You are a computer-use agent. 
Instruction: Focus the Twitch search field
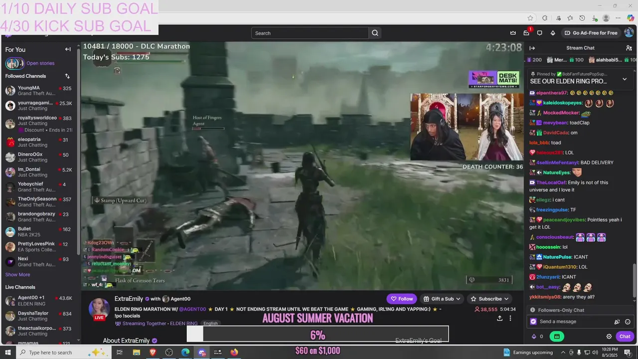(310, 33)
